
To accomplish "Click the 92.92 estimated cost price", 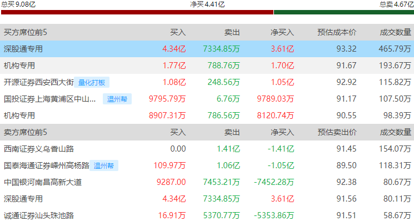I will pos(346,82).
